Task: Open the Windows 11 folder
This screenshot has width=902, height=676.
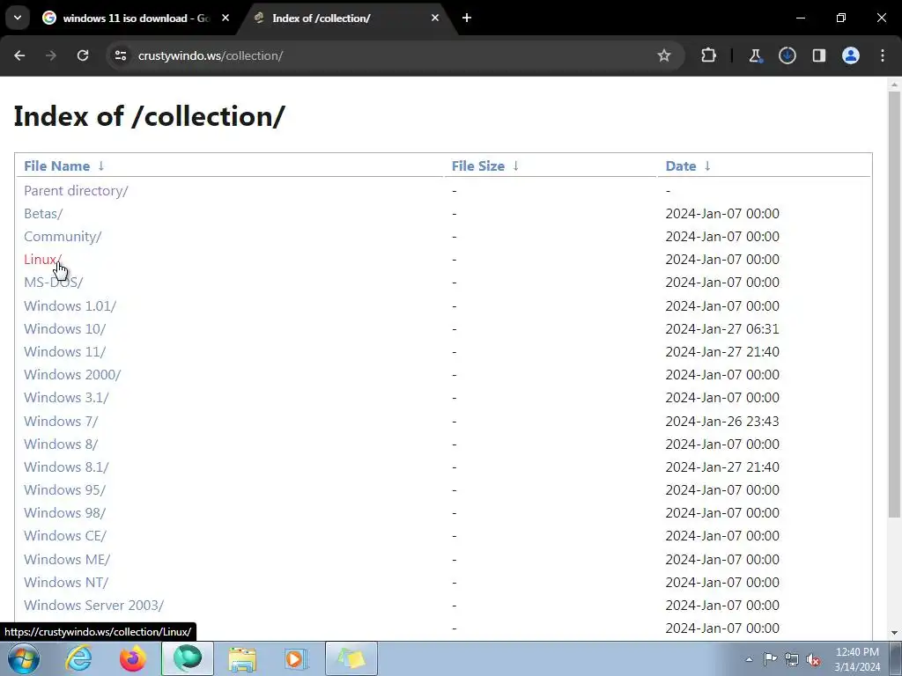Action: tap(65, 352)
